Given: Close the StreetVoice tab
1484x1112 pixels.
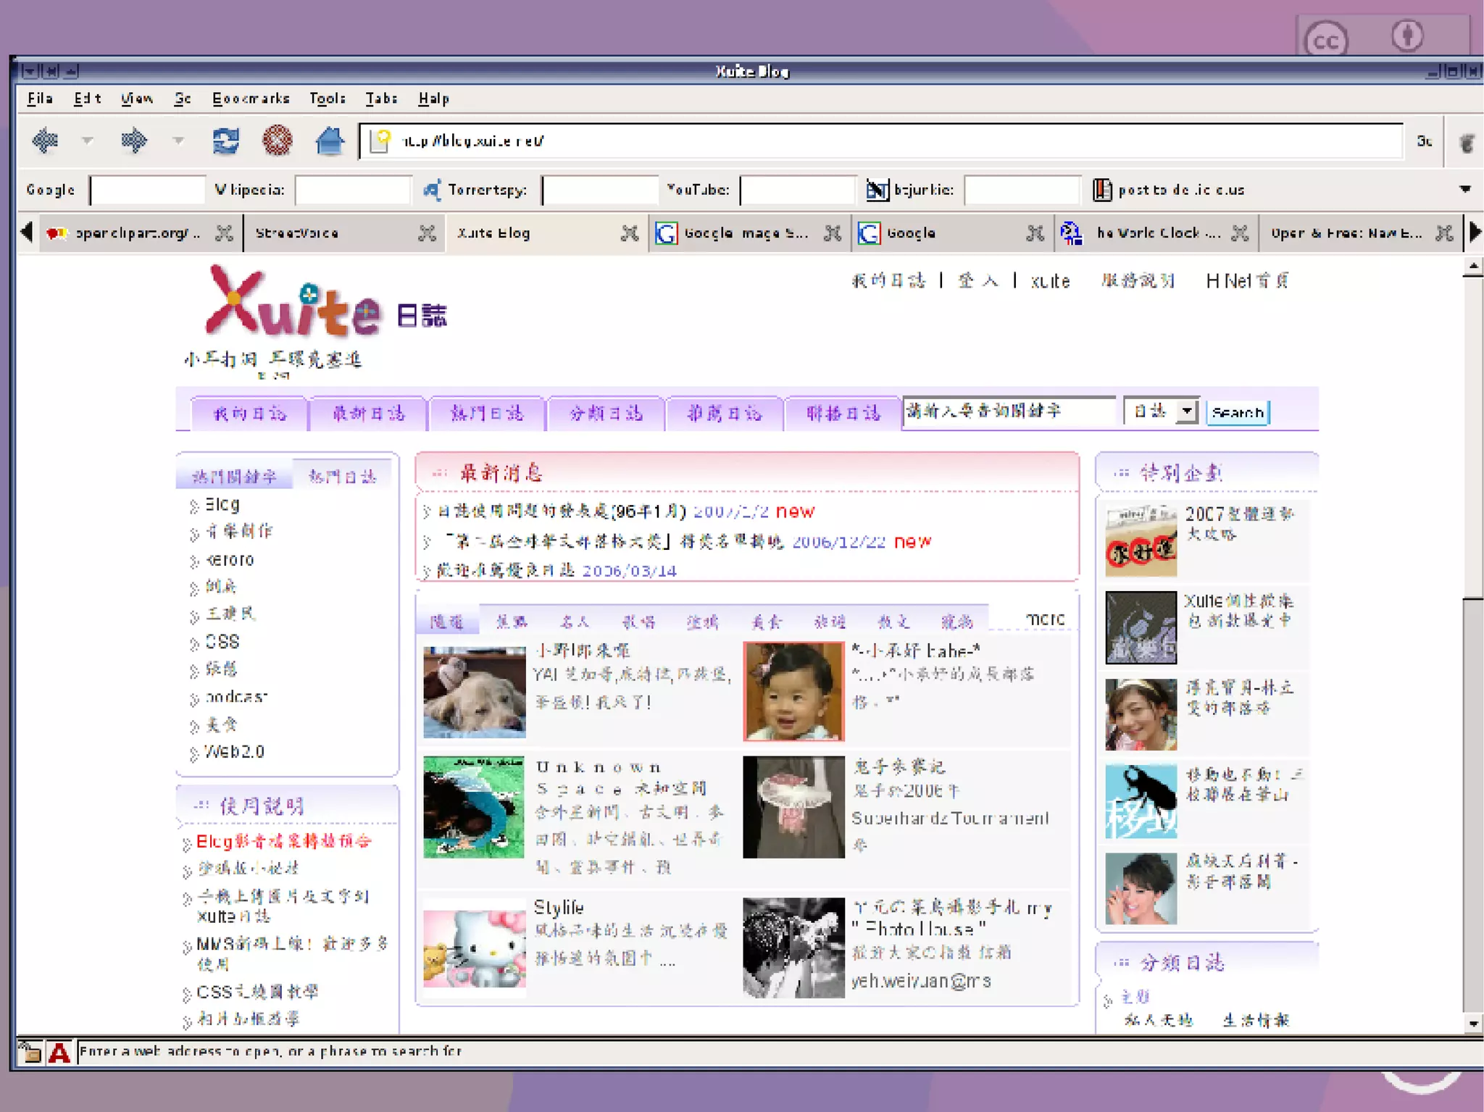Looking at the screenshot, I should click(x=428, y=233).
